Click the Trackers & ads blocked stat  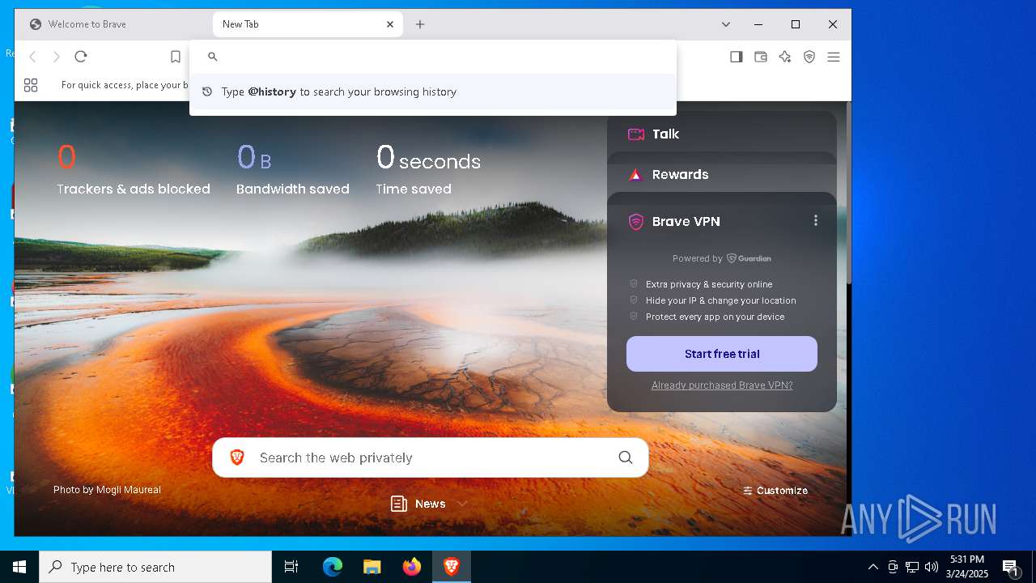click(x=134, y=169)
